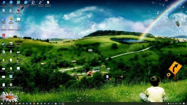Image resolution: width=187 pixels, height=105 pixels.
Task: Select the file named 2020-07-14
Action: point(4,69)
